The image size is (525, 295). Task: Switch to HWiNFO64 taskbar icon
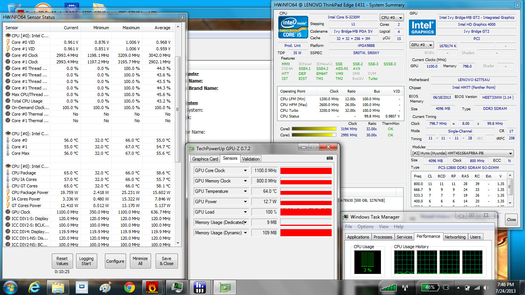coord(200,287)
